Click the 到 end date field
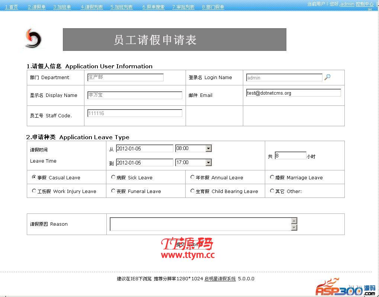 pyautogui.click(x=145, y=162)
